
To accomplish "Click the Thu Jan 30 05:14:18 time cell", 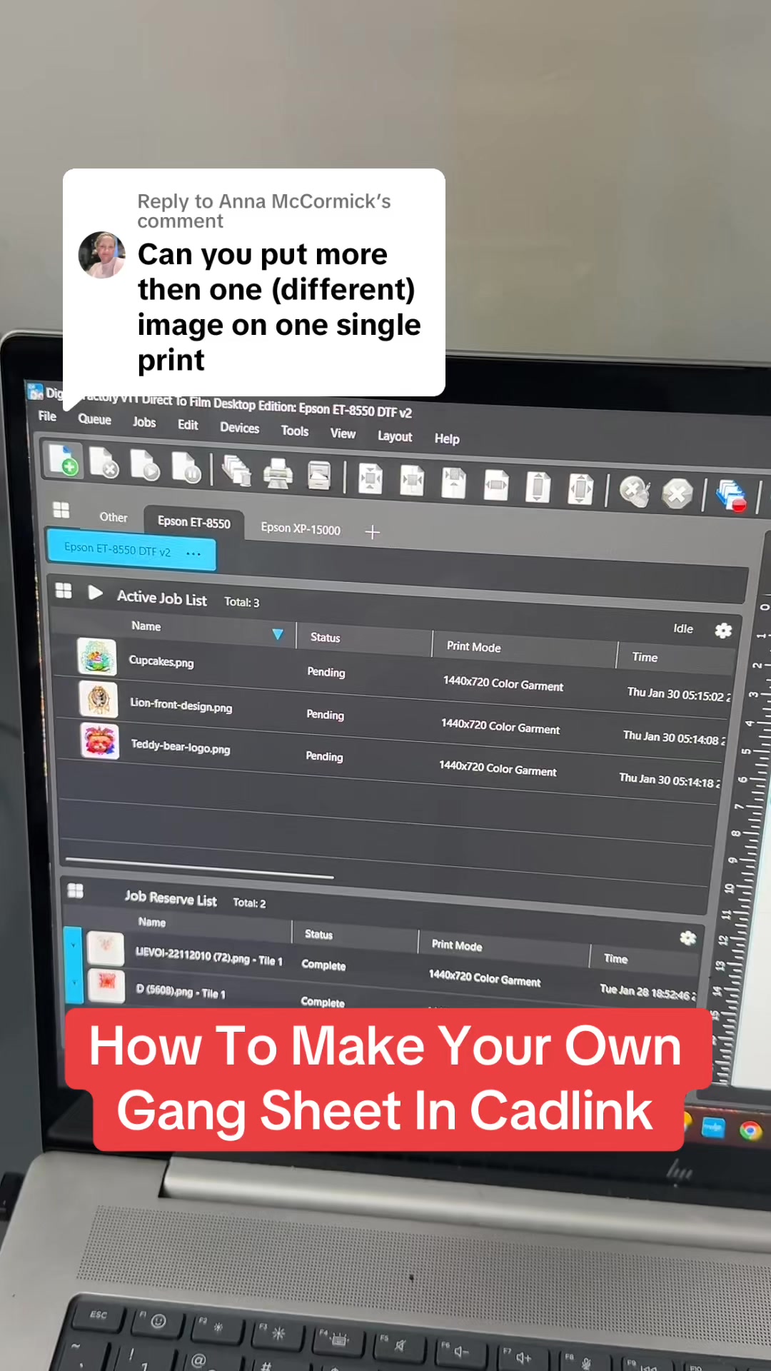I will 670,780.
